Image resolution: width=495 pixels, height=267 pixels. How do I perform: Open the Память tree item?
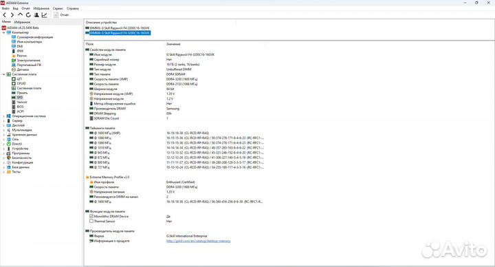(22, 93)
